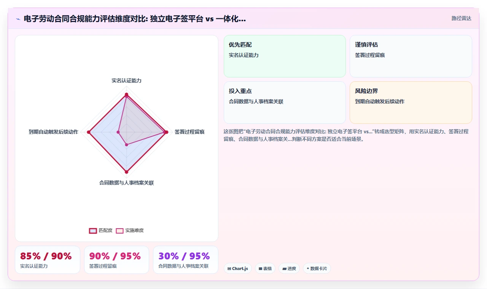Select the 90% / 95% stat card

pos(116,260)
